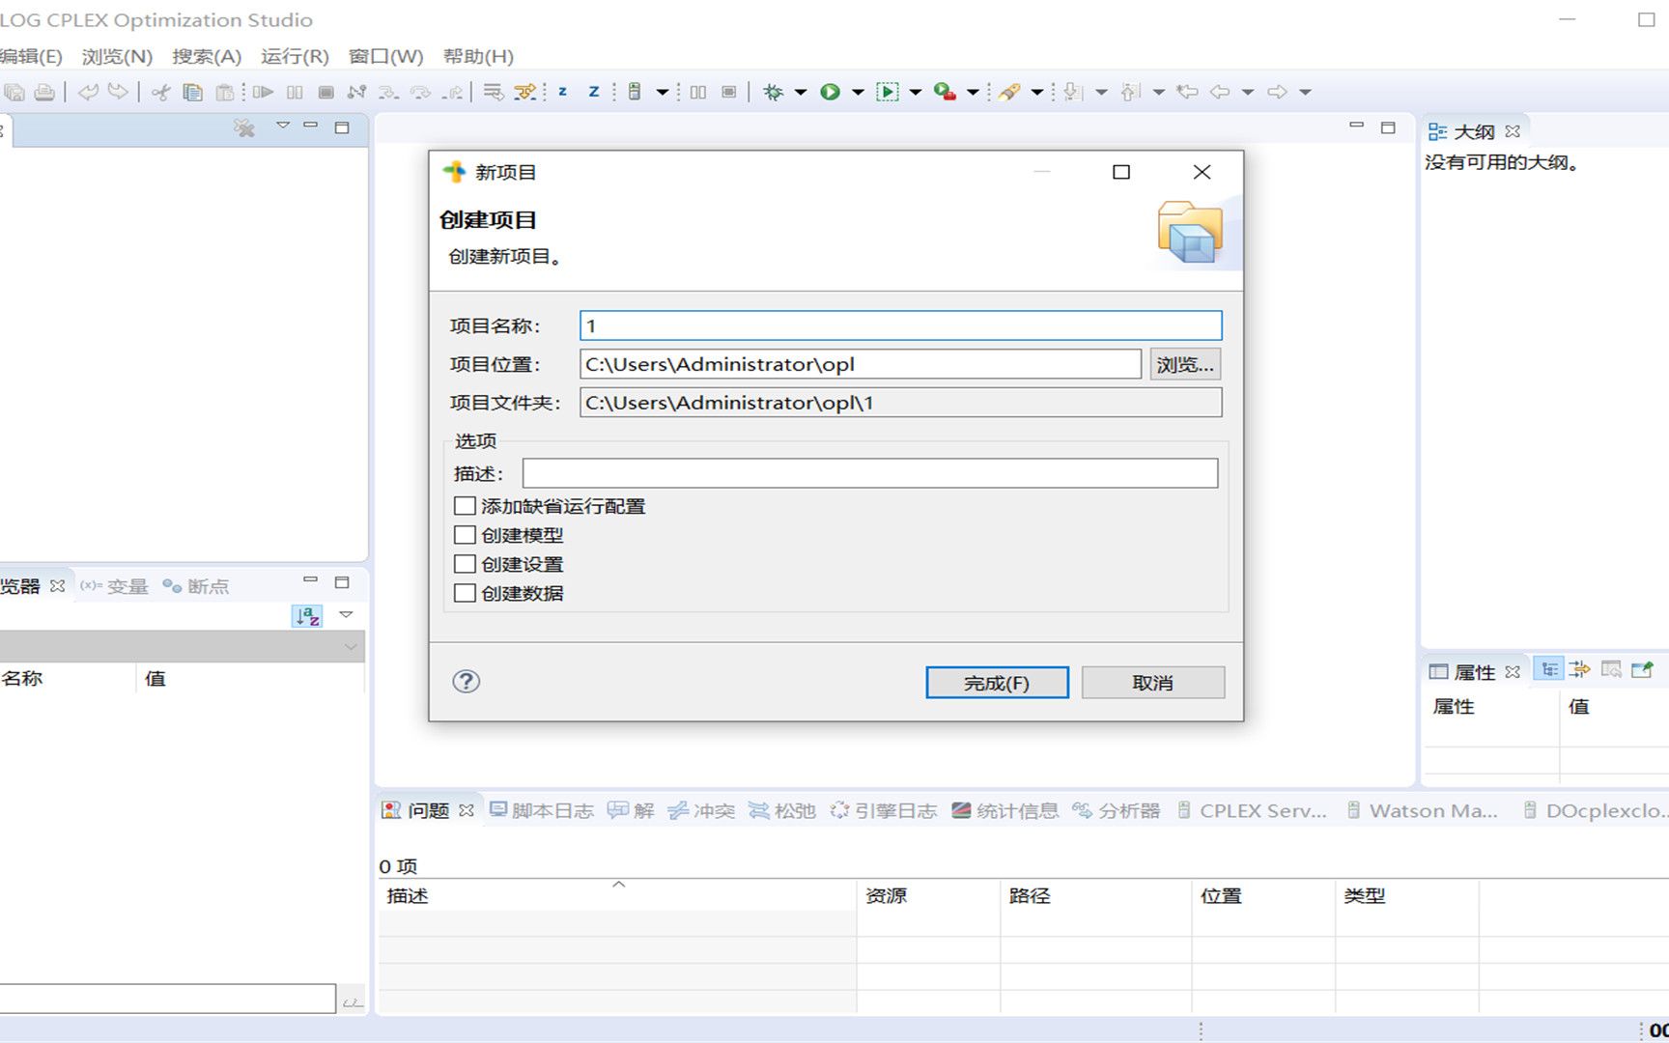Open dropdown next to external tools icon

point(973,92)
